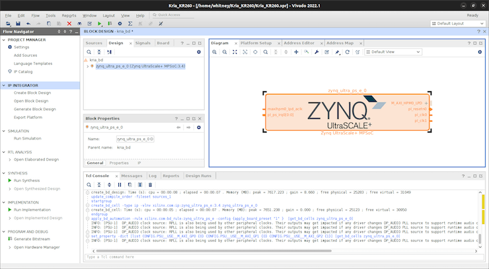The width and height of the screenshot is (489, 269).
Task: Switch to the Platform Setup tab
Action: point(256,43)
